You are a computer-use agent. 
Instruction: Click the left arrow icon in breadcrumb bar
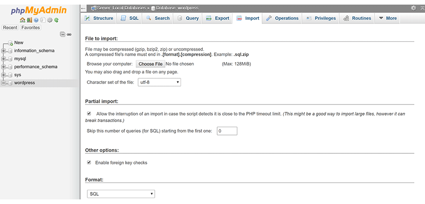[84, 8]
